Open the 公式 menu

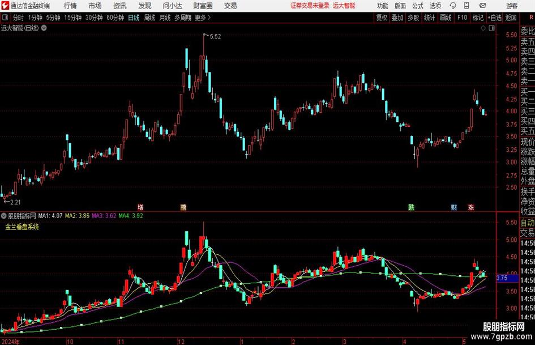coord(418,6)
